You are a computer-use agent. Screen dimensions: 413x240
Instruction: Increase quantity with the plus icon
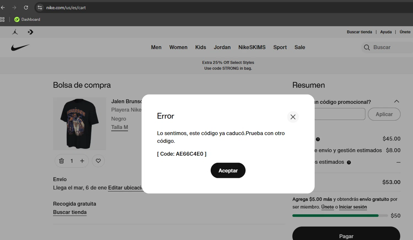pyautogui.click(x=82, y=161)
